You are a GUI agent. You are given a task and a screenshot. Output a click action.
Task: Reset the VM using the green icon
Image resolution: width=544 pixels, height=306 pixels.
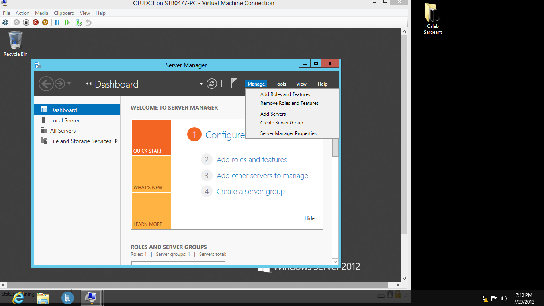click(x=67, y=22)
